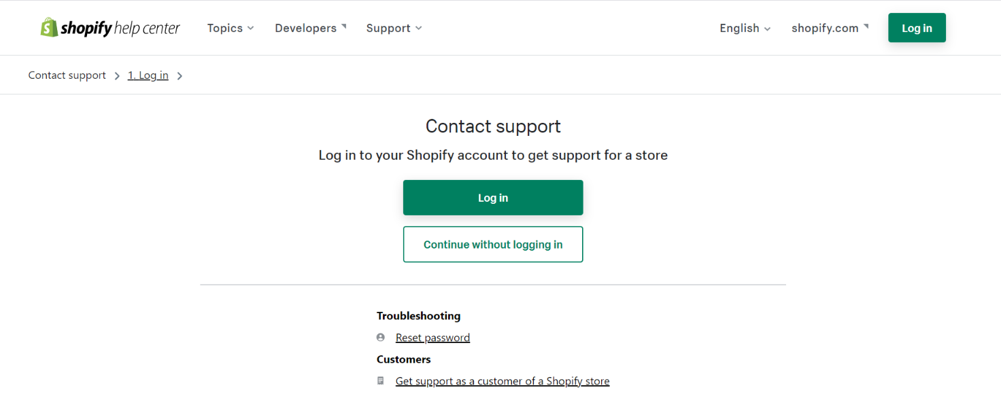Image resolution: width=1001 pixels, height=411 pixels.
Task: Click the chevron after the 1. Log in breadcrumb
Action: click(x=180, y=76)
